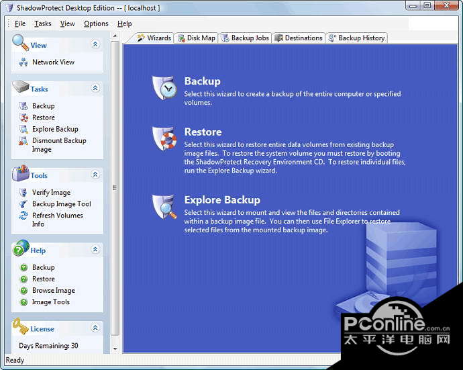463x370 pixels.
Task: Click Refresh Volumes Info link
Action: point(57,220)
